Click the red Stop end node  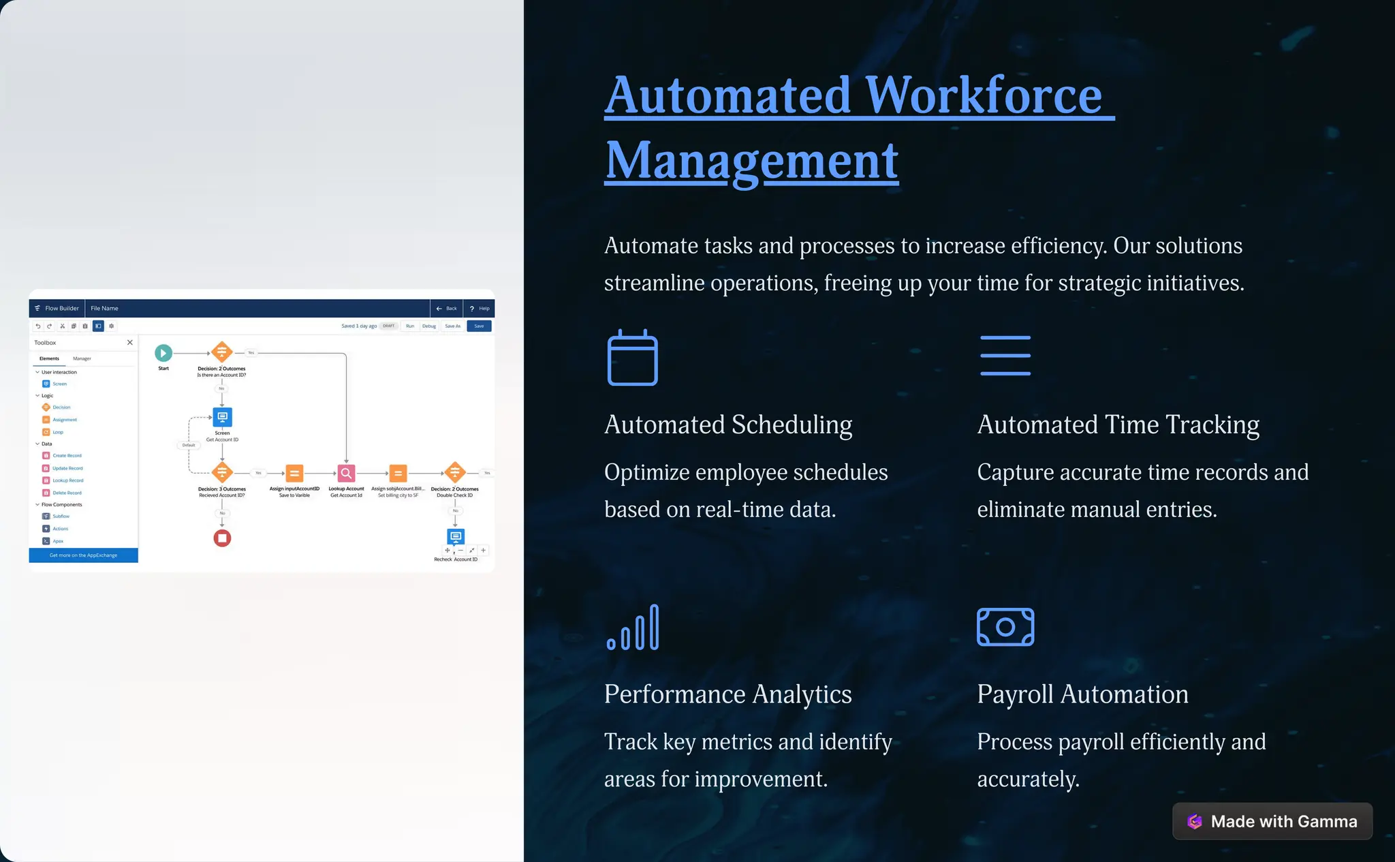[x=222, y=538]
